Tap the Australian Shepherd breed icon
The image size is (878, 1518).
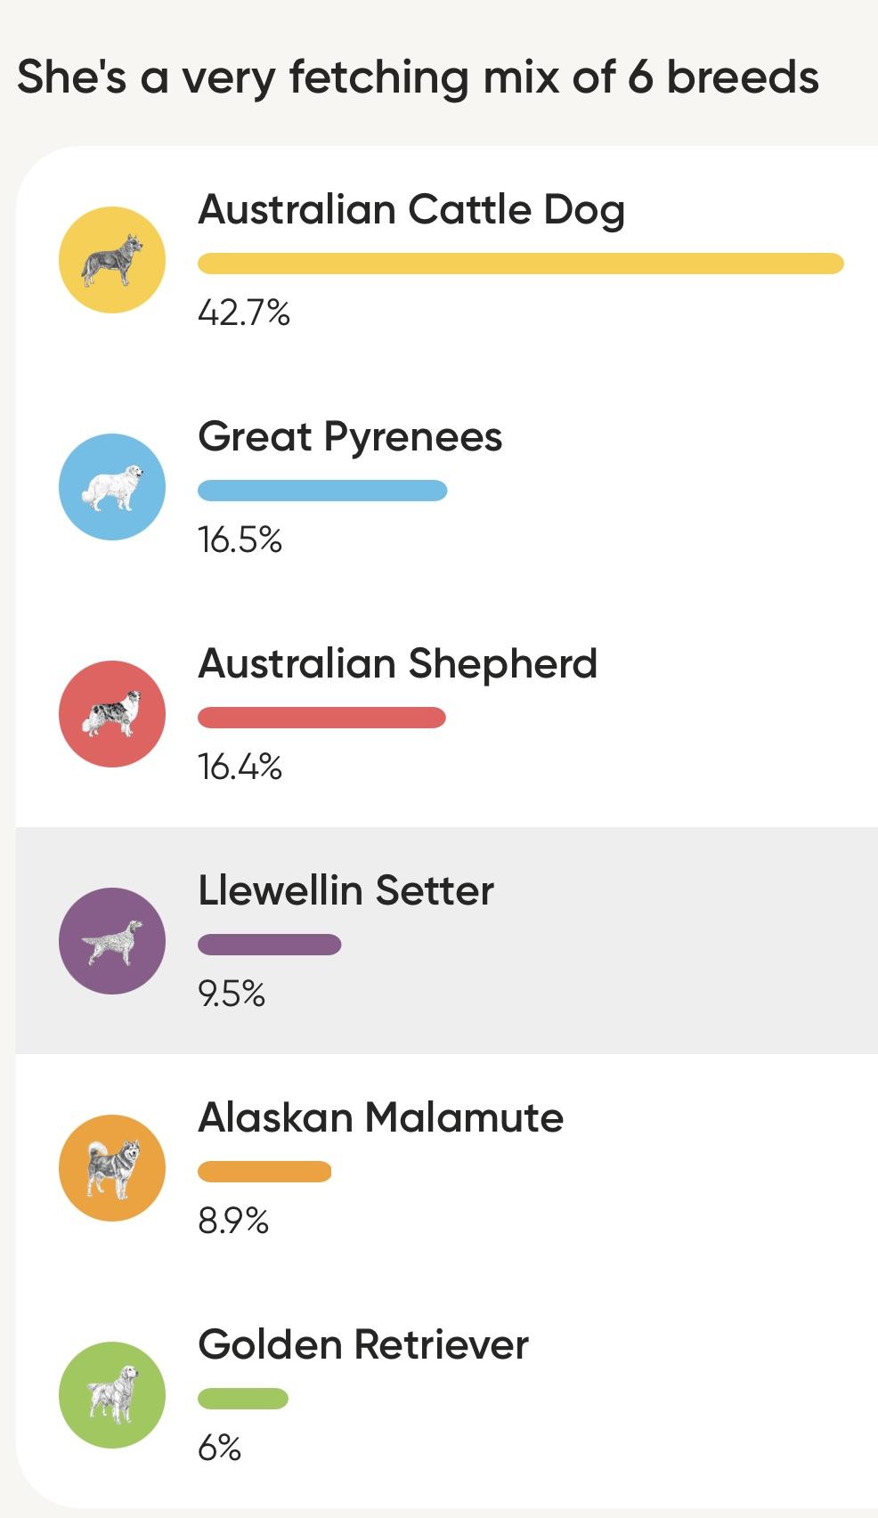pyautogui.click(x=112, y=714)
